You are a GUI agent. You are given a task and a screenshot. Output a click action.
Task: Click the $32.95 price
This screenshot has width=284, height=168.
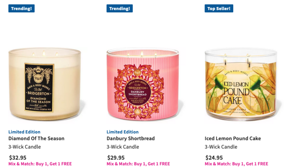click(17, 157)
